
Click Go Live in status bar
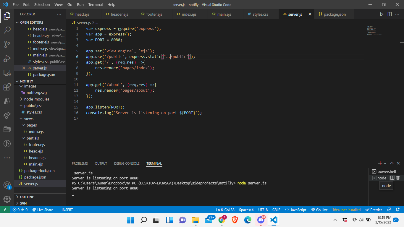point(319,210)
